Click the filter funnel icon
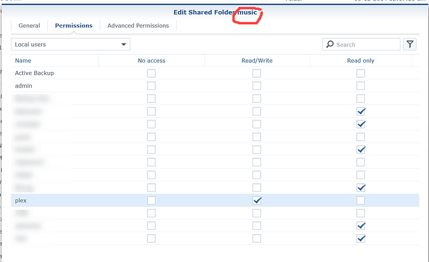This screenshot has width=429, height=262. pos(410,44)
